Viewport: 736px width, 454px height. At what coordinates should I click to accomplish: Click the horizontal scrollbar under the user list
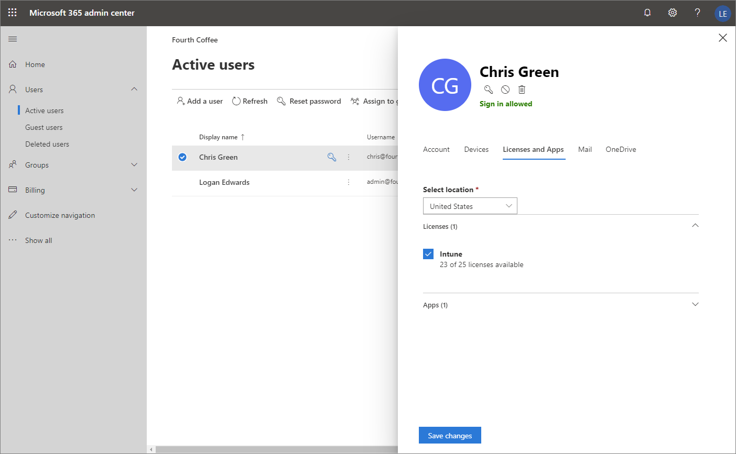coord(277,449)
